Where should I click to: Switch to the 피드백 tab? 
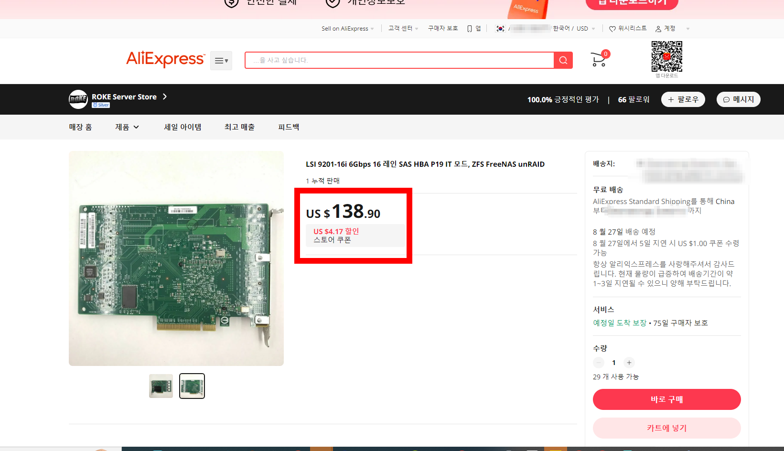click(x=288, y=127)
